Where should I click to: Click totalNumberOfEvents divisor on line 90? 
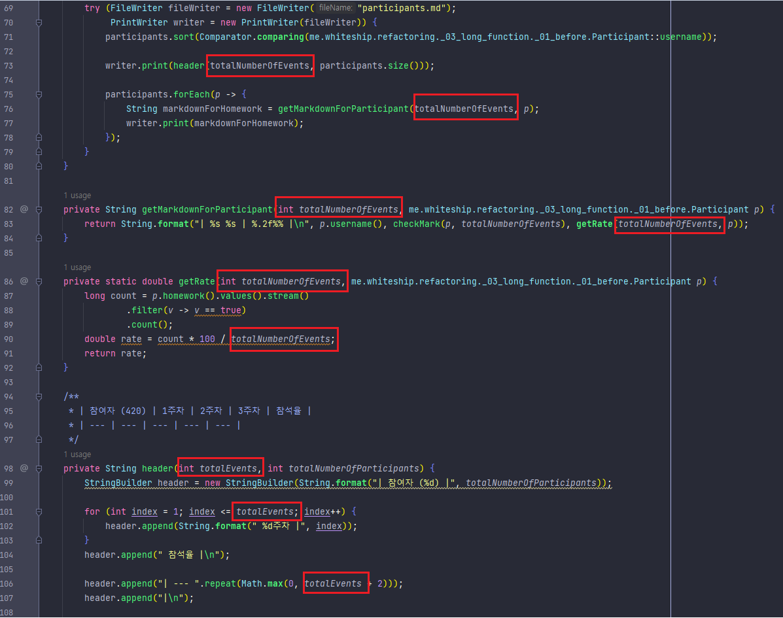pyautogui.click(x=280, y=339)
